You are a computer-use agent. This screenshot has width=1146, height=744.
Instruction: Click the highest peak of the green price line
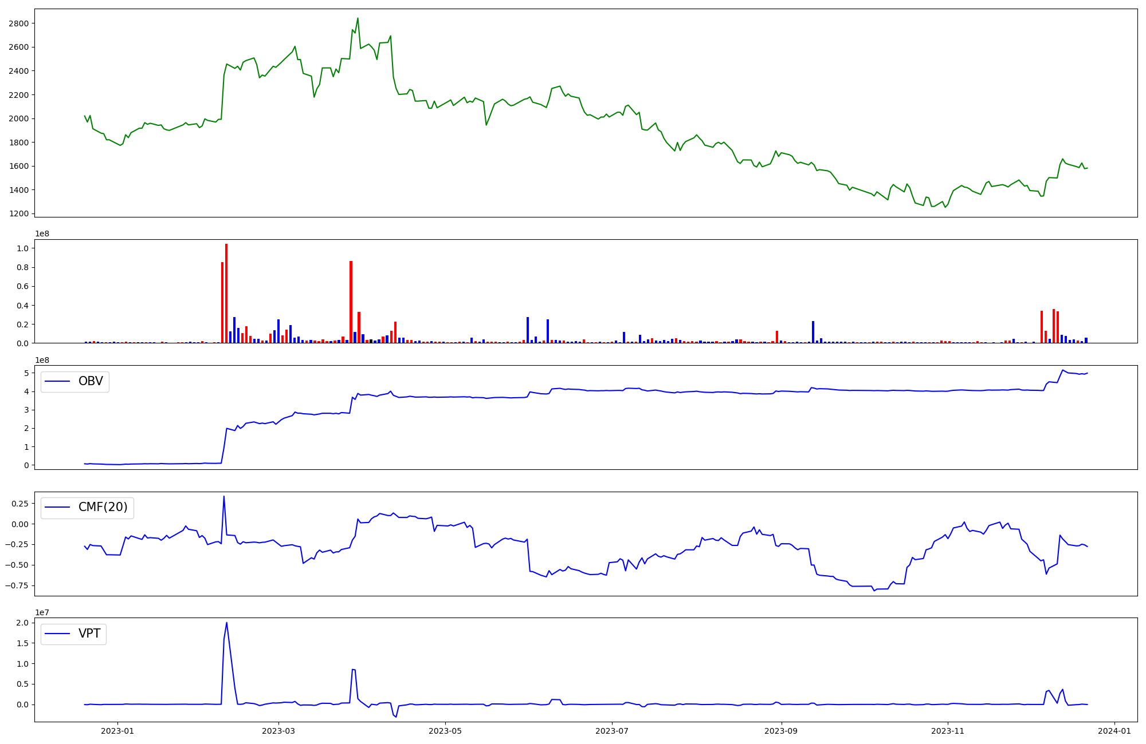358,18
